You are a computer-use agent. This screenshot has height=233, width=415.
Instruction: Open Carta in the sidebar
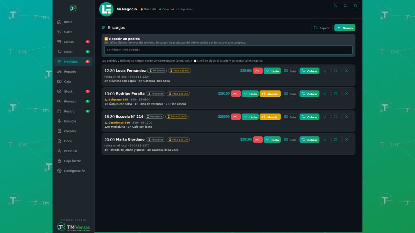tap(73, 32)
